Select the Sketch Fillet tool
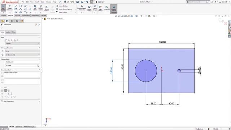This screenshot has height=130, width=231. tap(25, 12)
